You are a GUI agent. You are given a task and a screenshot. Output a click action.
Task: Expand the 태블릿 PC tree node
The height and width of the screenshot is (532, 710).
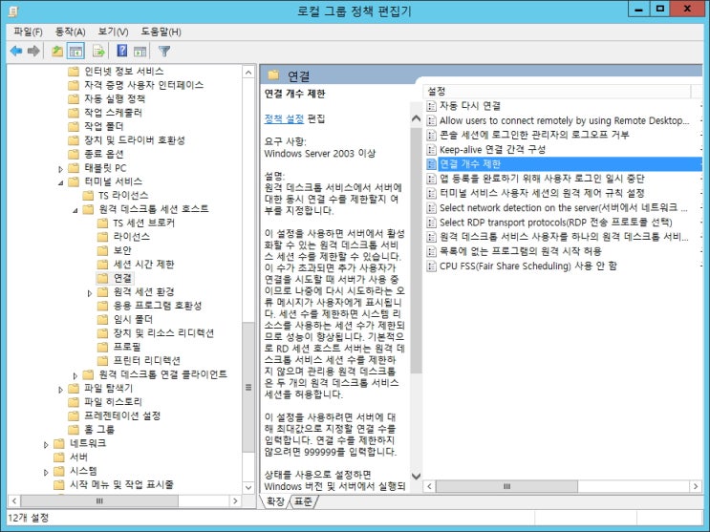pos(60,169)
